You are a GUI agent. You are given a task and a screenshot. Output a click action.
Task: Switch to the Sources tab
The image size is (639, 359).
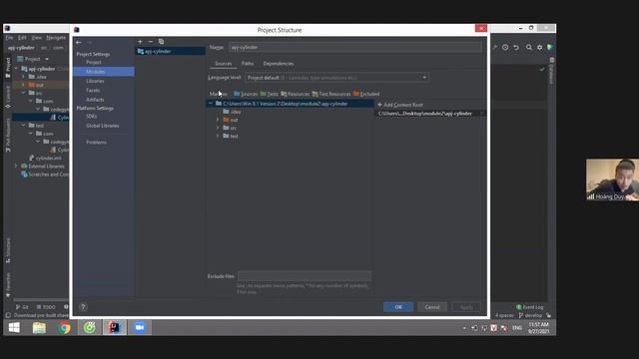coord(223,64)
